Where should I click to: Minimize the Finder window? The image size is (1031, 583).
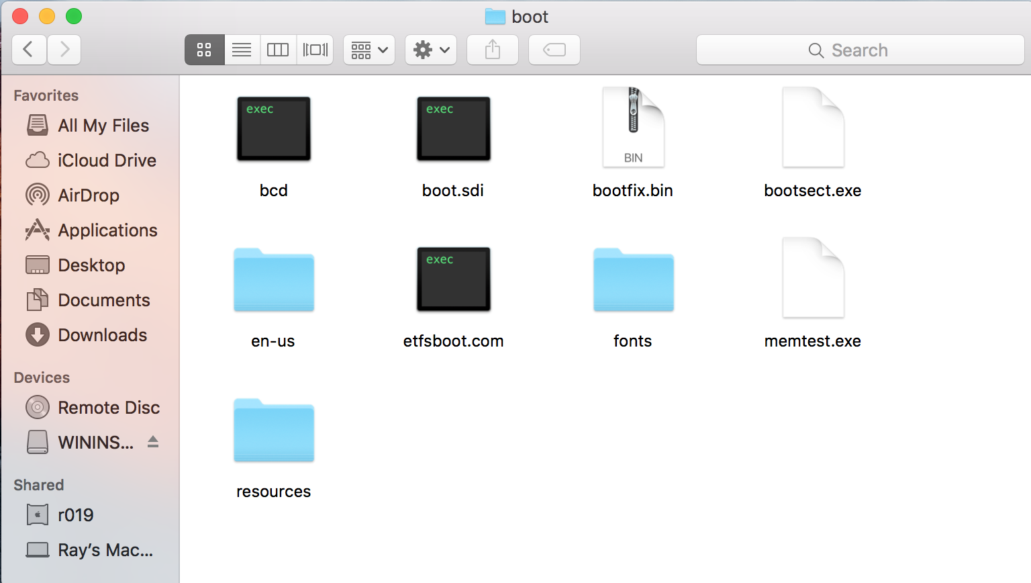(x=47, y=16)
